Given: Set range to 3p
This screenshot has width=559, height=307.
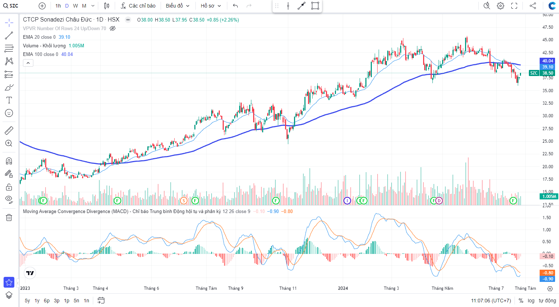Looking at the screenshot, I should [x=57, y=301].
